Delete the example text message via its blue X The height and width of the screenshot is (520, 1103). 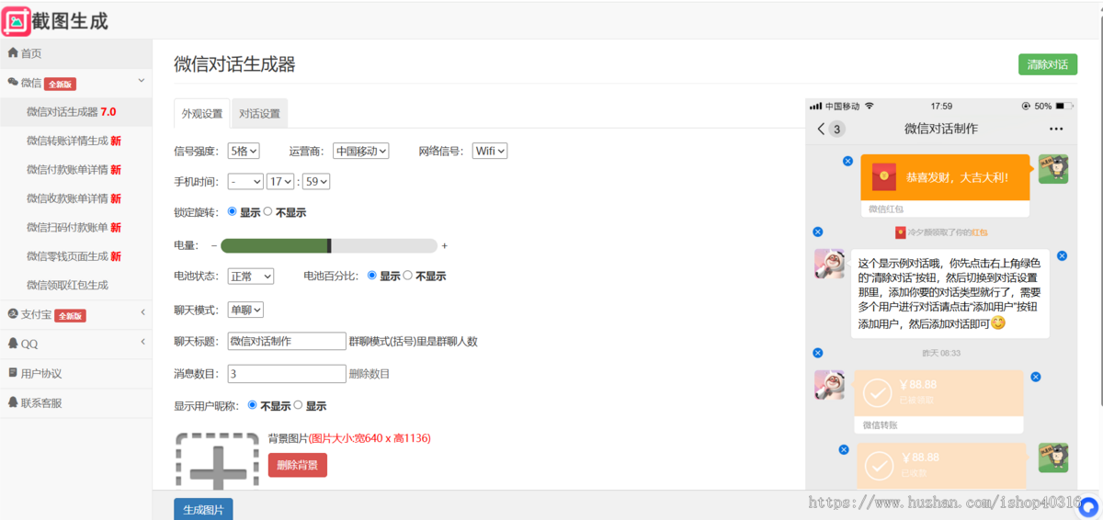click(1062, 255)
